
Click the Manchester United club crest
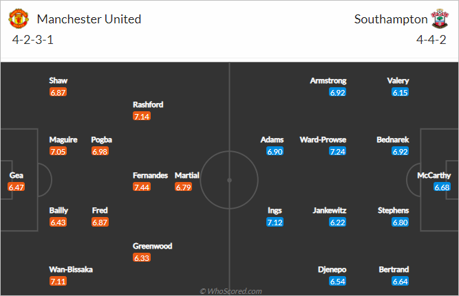coord(19,19)
